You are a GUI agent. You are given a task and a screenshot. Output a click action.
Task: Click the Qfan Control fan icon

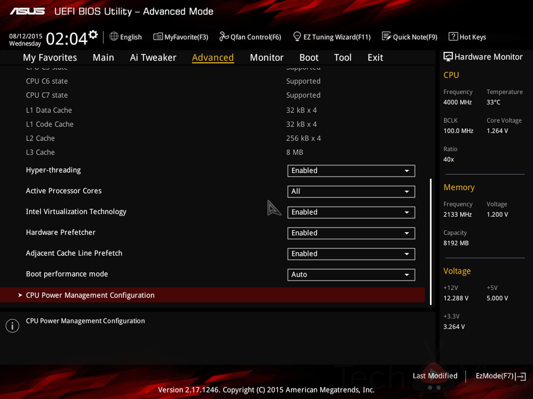[x=224, y=36]
